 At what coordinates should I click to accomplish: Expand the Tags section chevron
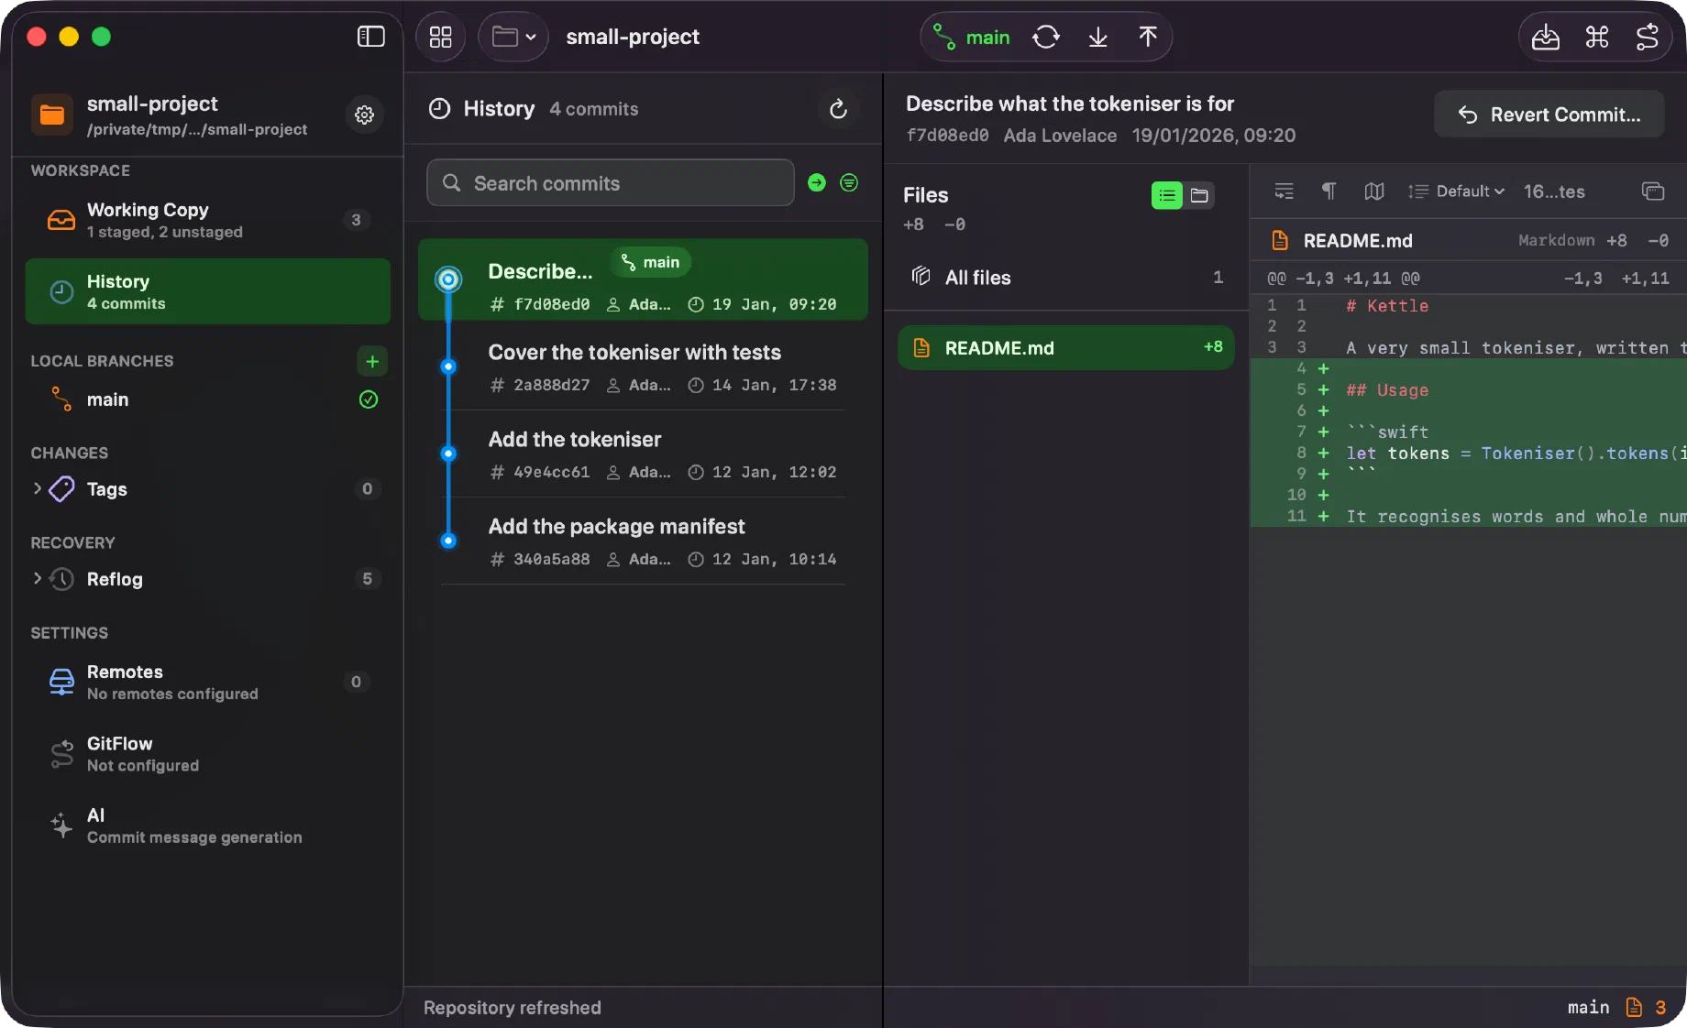[37, 488]
